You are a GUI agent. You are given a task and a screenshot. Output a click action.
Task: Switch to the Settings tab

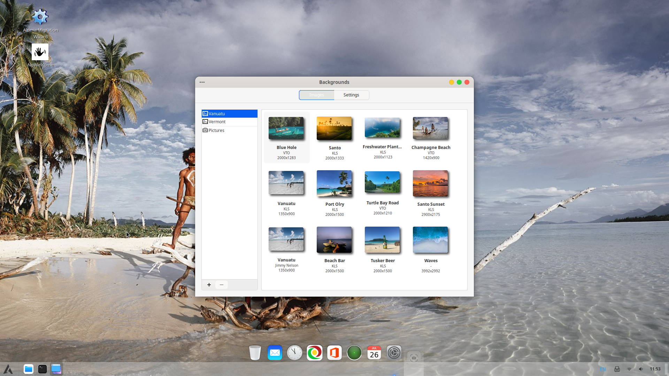351,95
